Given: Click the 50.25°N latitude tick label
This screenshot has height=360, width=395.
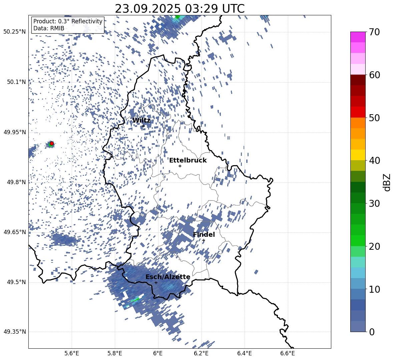Looking at the screenshot, I should tap(15, 32).
